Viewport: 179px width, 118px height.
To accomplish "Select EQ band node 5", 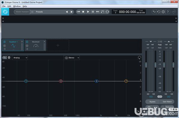I will click(97, 81).
